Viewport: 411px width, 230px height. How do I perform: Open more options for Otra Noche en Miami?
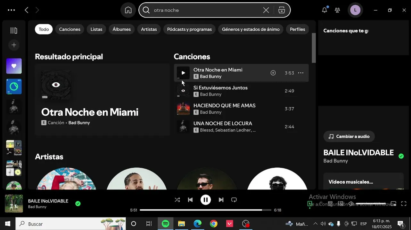pos(300,73)
